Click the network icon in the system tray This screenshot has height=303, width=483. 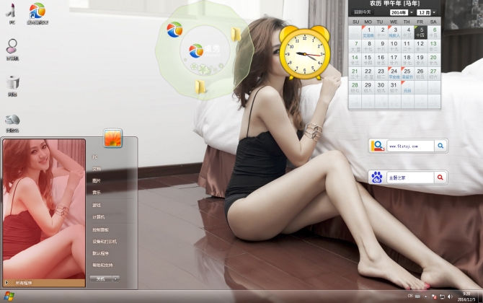[442, 297]
